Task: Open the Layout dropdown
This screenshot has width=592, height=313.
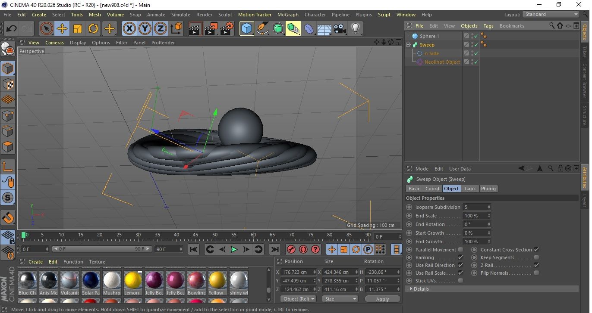Action: pos(551,14)
